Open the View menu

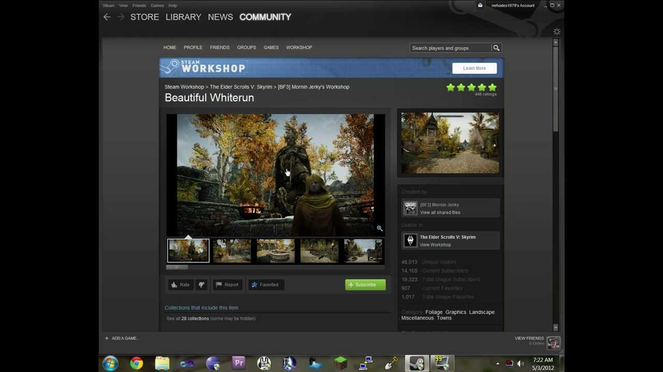pos(123,5)
